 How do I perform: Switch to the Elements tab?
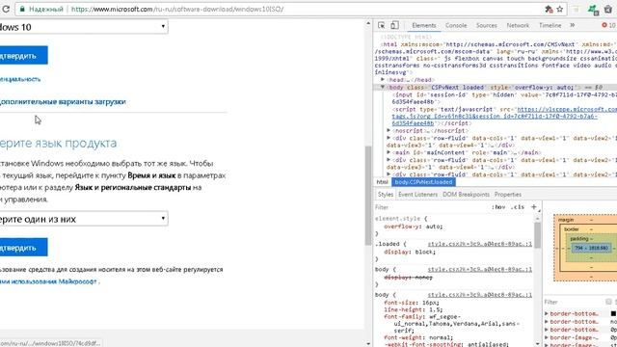[424, 25]
